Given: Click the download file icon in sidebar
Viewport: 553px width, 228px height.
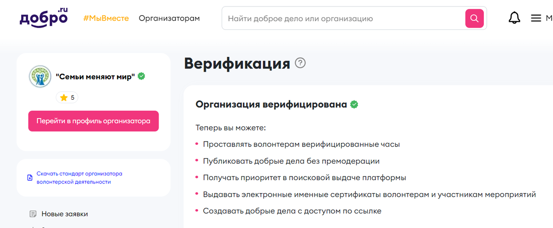Looking at the screenshot, I should tap(30, 178).
